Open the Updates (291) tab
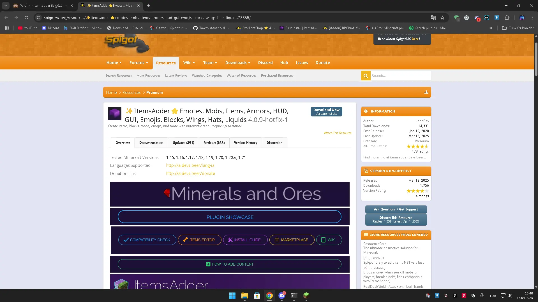538x302 pixels. pos(183,143)
